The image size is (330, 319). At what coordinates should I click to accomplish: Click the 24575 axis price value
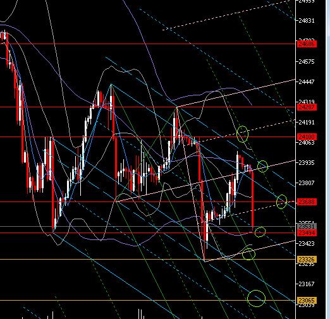coord(307,62)
